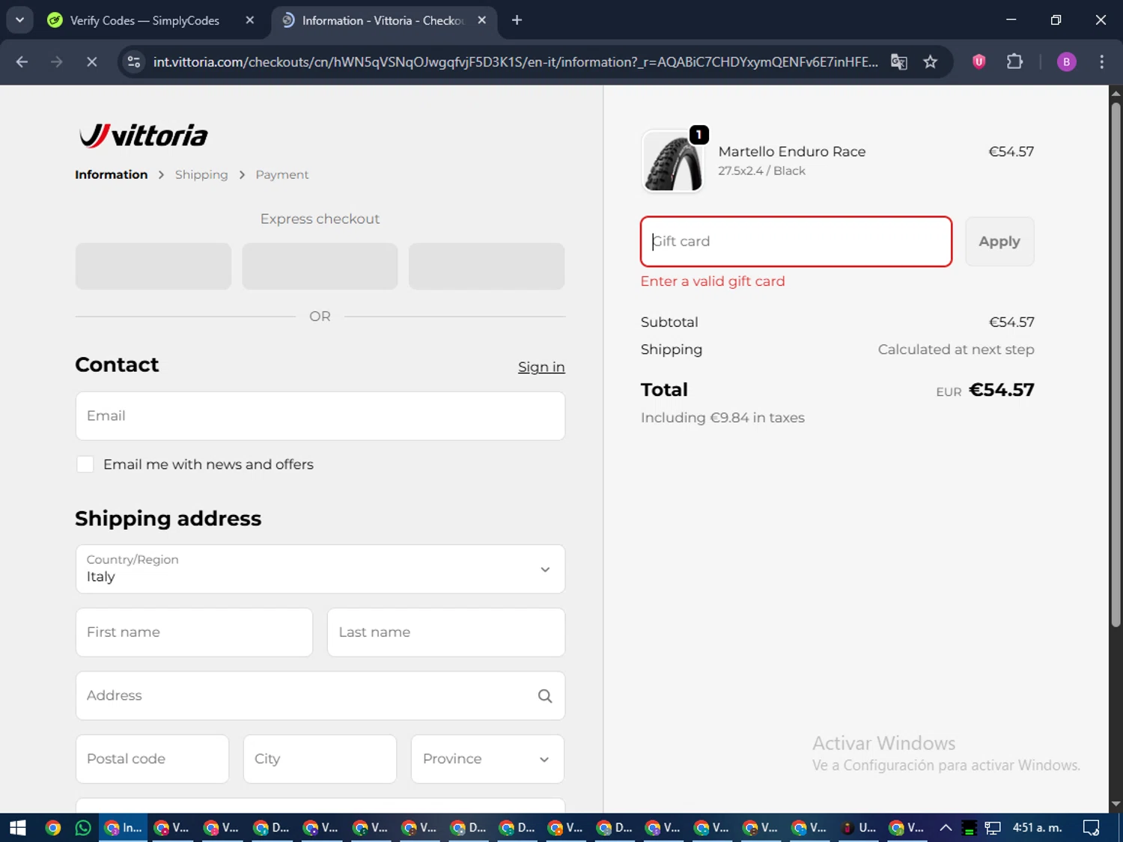Click the page vertical scrollbar
The width and height of the screenshot is (1123, 842).
1116,363
